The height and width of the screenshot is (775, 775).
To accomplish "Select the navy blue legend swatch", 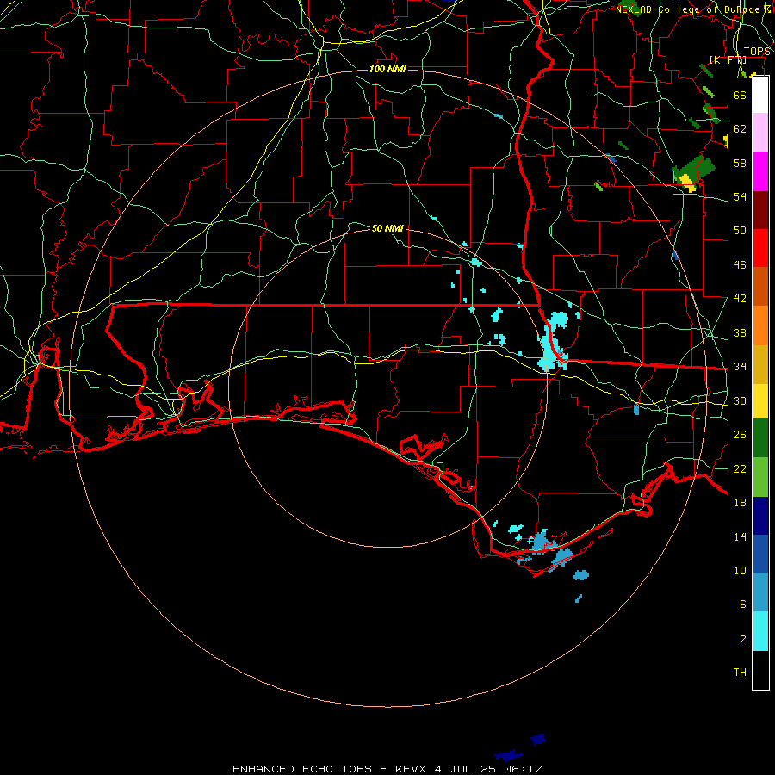I will (760, 516).
